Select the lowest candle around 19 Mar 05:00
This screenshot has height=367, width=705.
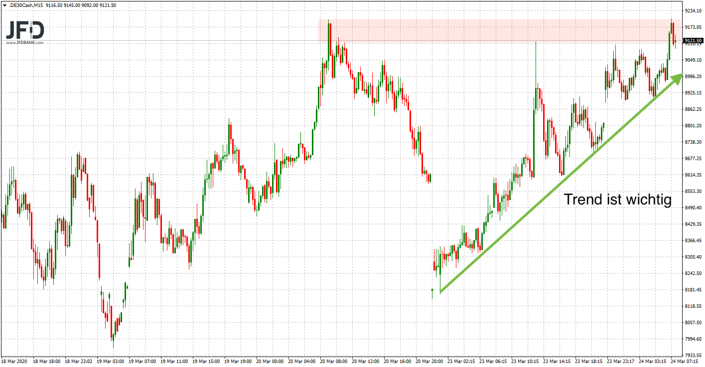tap(113, 338)
